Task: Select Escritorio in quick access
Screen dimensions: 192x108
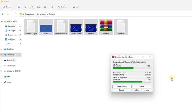Action: 11,26
